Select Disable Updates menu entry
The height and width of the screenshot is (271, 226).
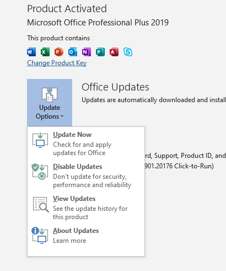(x=86, y=176)
